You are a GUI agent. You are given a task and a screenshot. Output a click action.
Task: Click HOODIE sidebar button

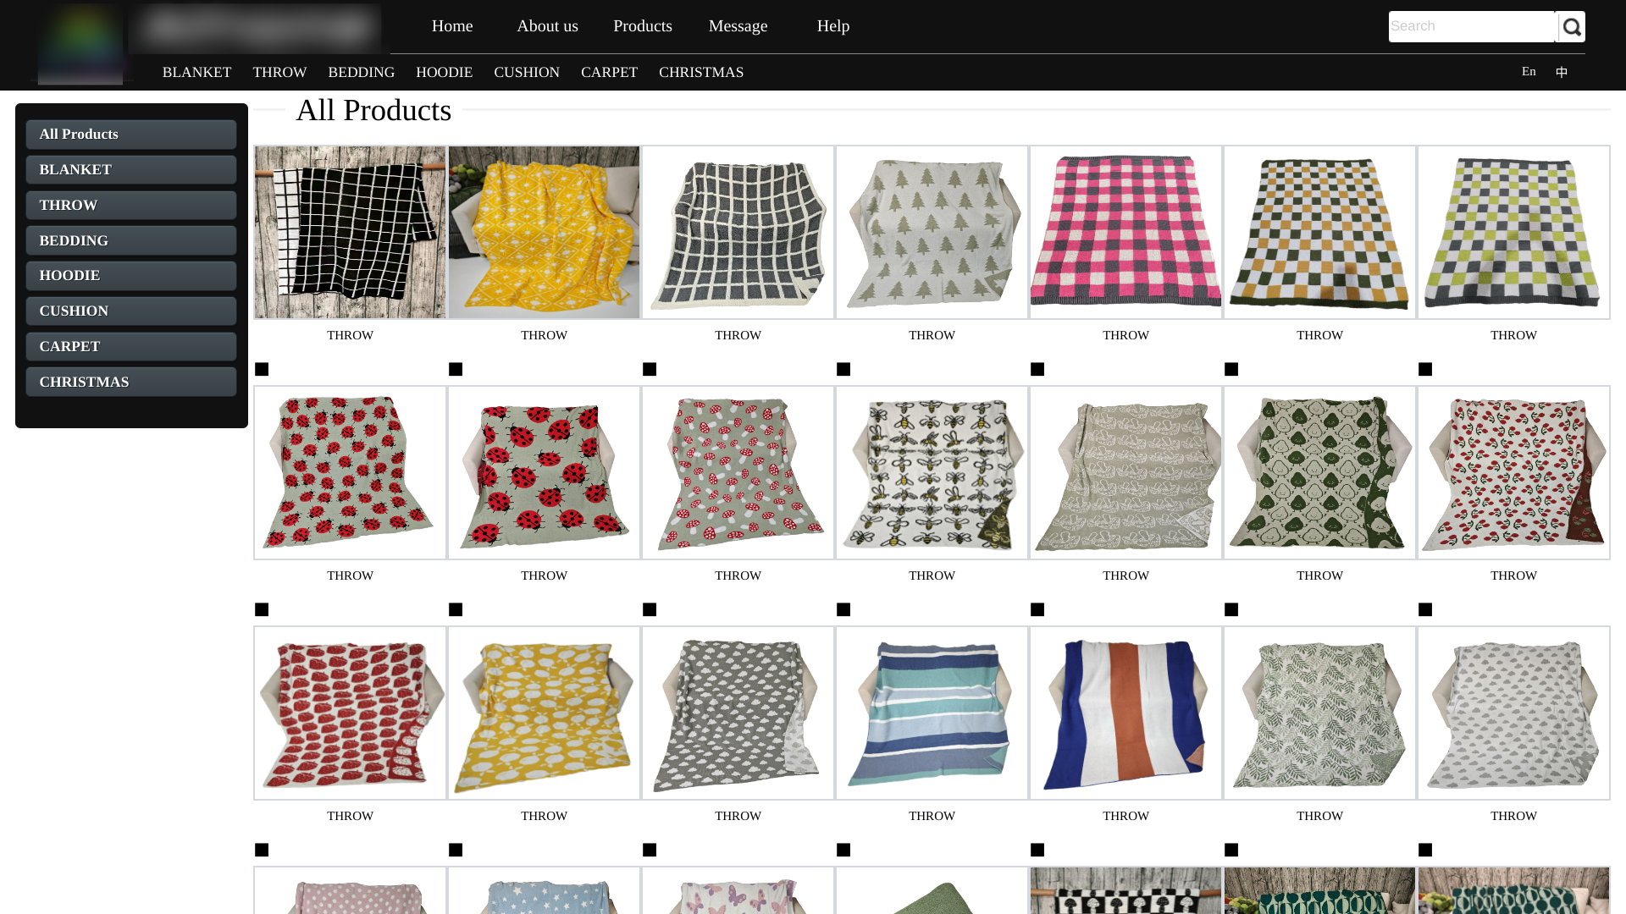click(x=131, y=276)
